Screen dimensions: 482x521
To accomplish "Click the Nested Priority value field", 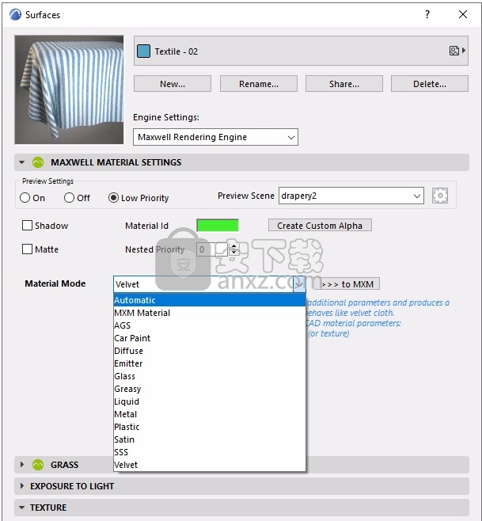I will point(211,249).
